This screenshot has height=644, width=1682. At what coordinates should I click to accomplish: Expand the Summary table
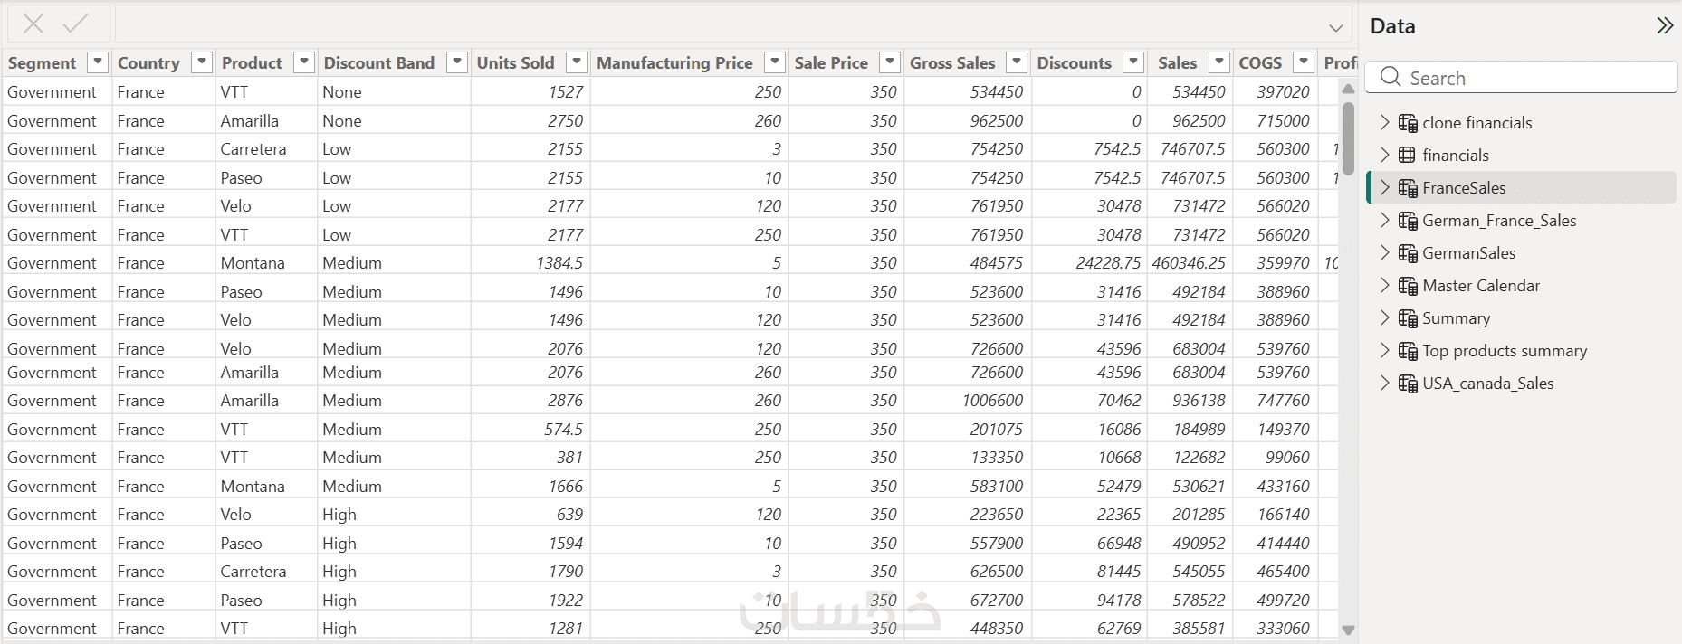pos(1383,317)
